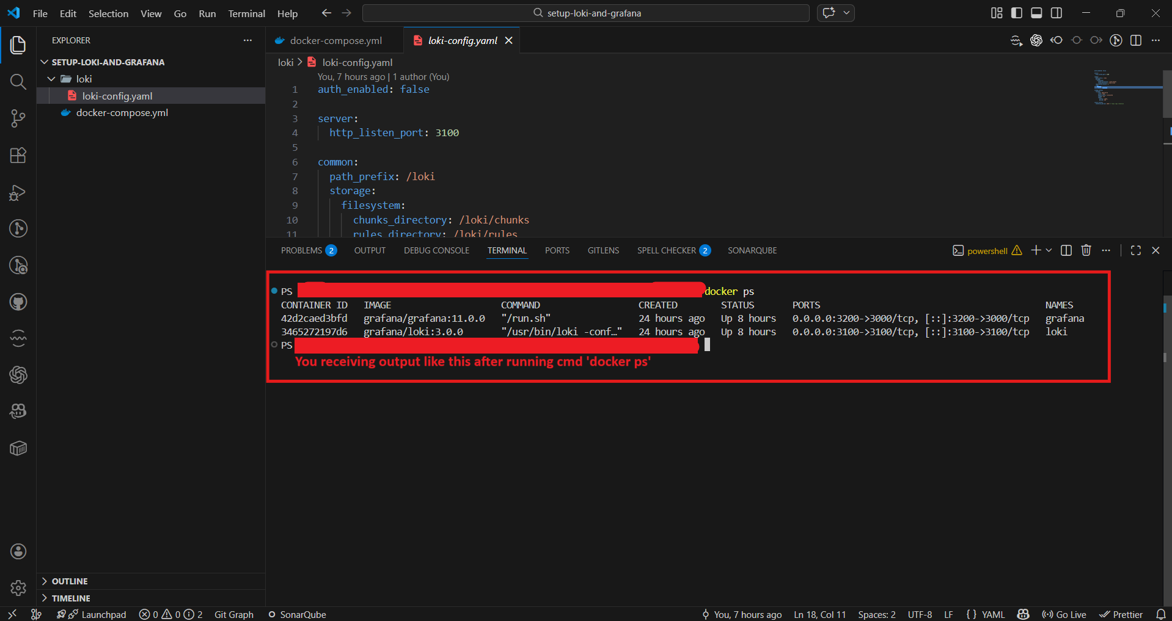
Task: Kill terminal with trash icon
Action: [1086, 250]
